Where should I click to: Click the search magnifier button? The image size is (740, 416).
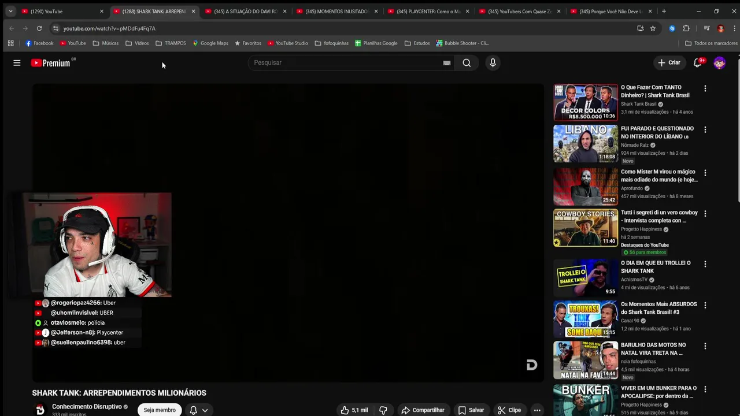click(x=467, y=62)
